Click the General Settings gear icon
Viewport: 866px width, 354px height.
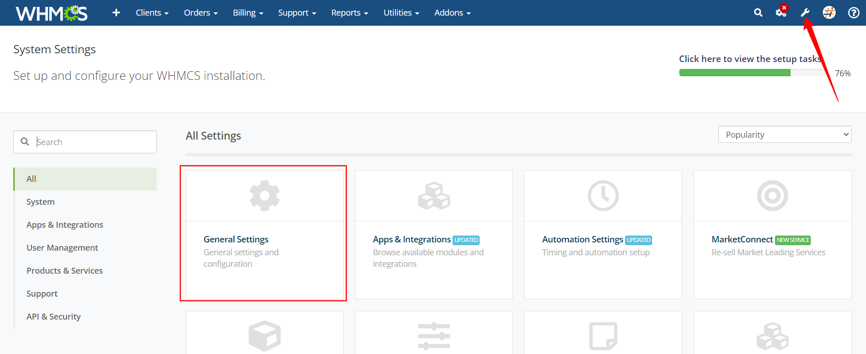pyautogui.click(x=264, y=196)
